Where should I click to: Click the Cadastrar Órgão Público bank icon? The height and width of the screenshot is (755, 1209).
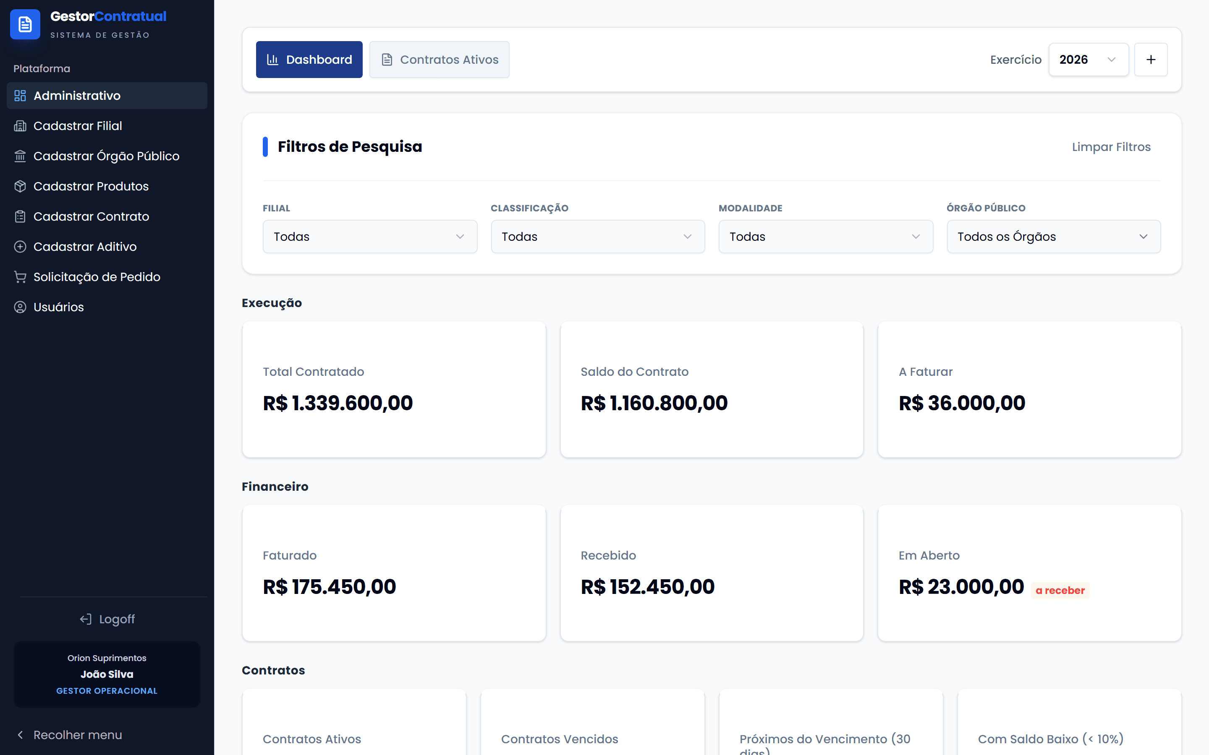pyautogui.click(x=20, y=156)
